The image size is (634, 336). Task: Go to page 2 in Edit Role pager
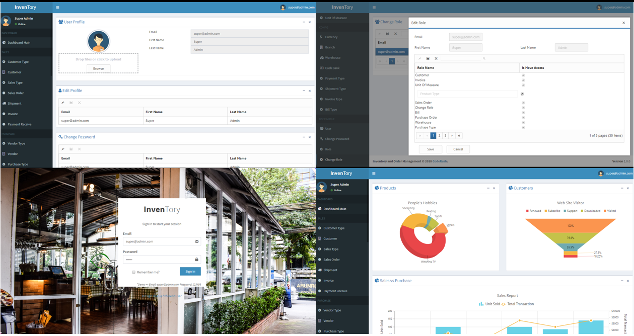[x=440, y=135]
